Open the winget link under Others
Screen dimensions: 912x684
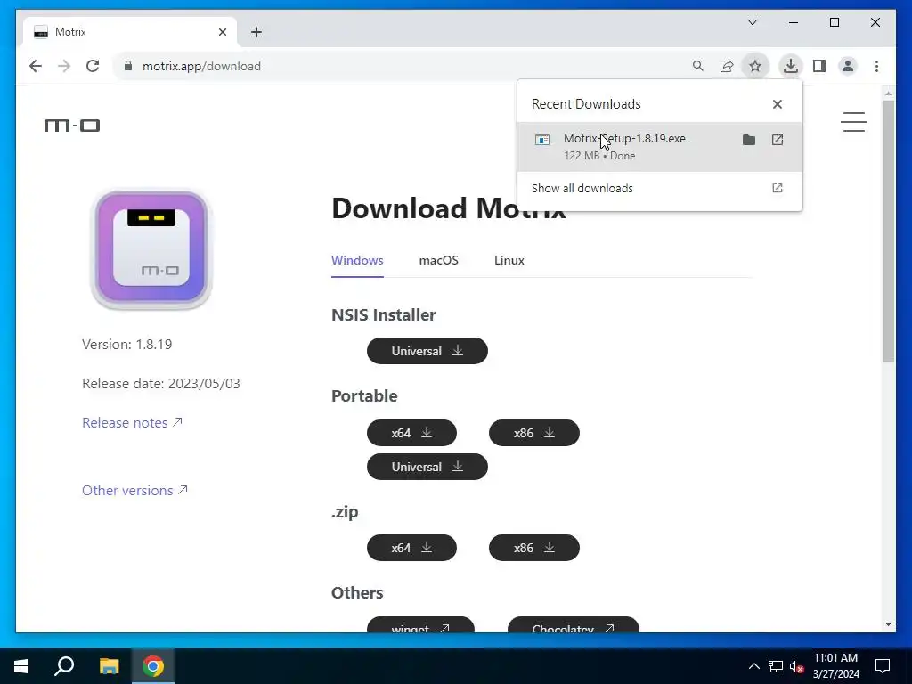coord(420,624)
